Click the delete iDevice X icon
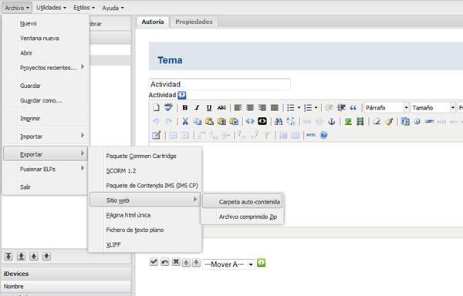463x296 pixels. pos(176,262)
